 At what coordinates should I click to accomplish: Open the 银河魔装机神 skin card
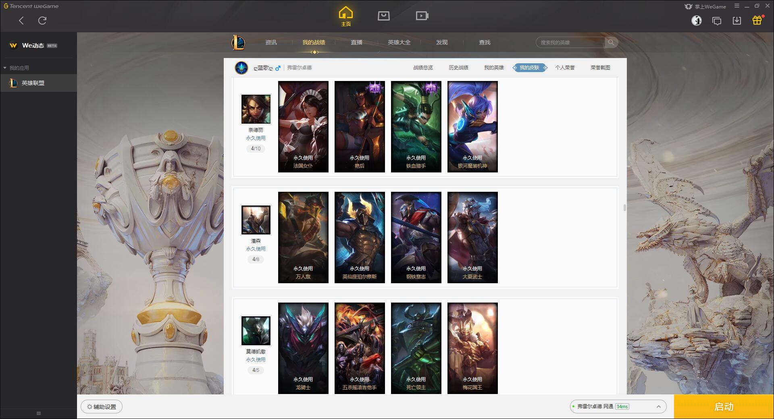pyautogui.click(x=472, y=127)
